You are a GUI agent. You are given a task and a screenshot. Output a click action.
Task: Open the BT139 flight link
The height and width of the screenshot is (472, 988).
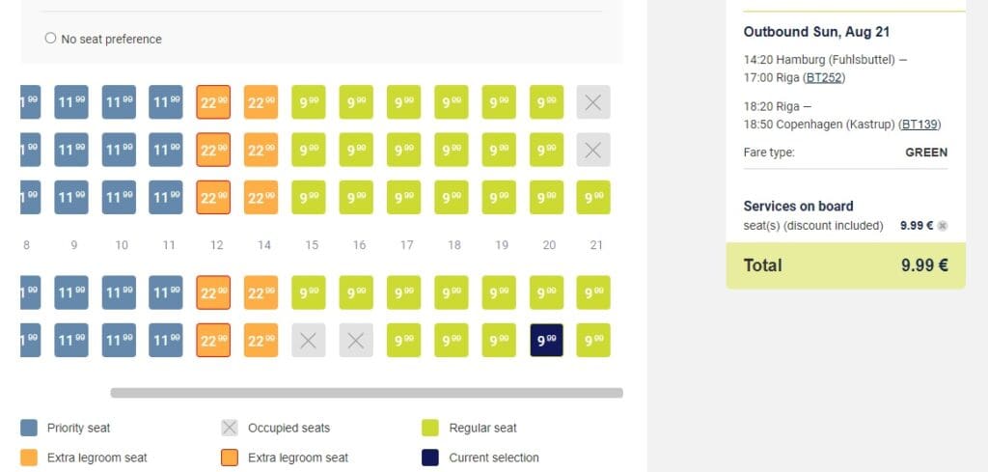919,124
